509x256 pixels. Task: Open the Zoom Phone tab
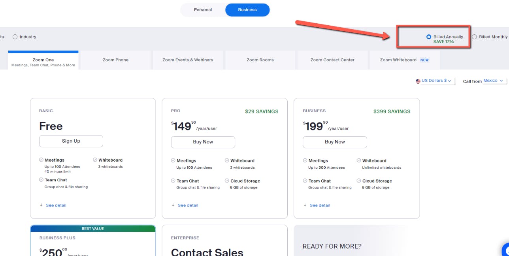pos(115,60)
